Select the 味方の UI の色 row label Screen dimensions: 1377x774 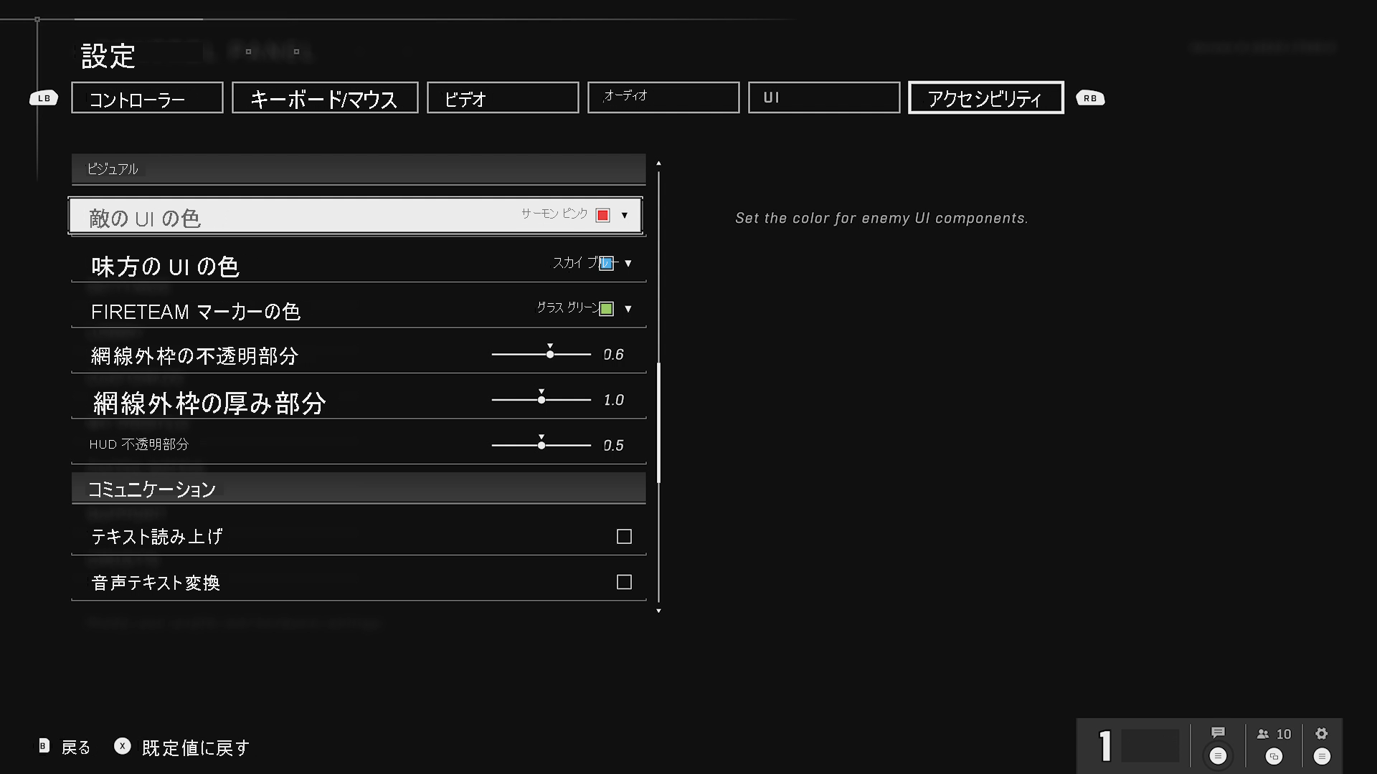(x=165, y=267)
